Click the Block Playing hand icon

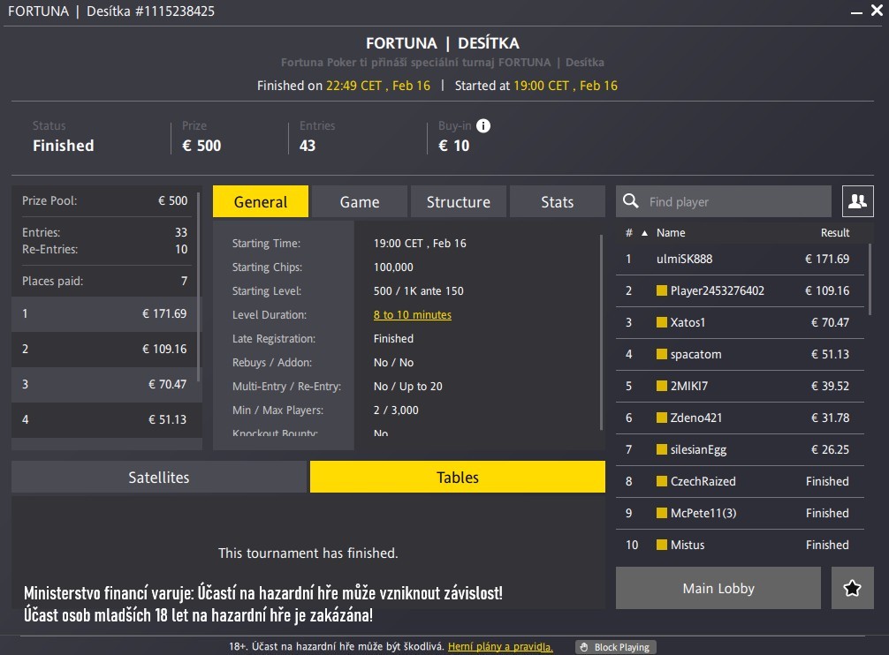(582, 646)
